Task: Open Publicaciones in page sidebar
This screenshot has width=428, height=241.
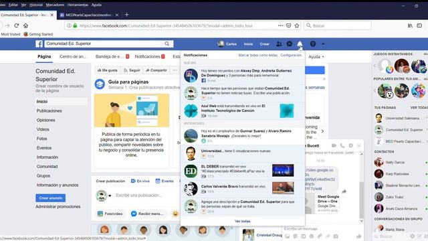Action: [49, 110]
